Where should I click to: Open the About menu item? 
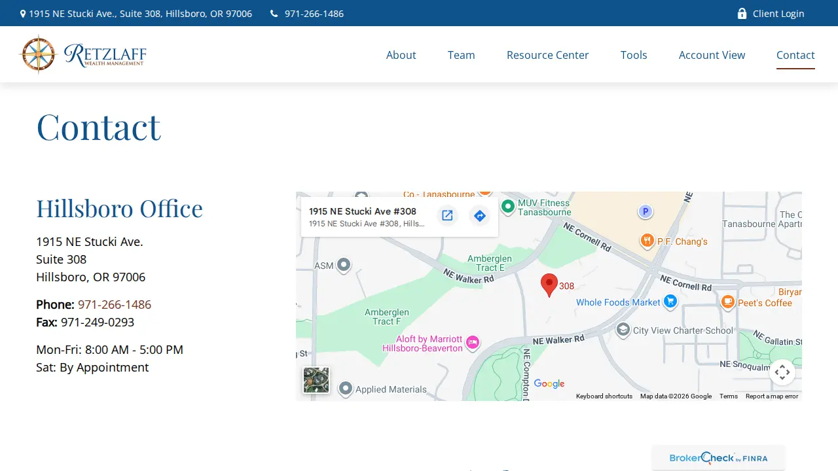click(401, 55)
